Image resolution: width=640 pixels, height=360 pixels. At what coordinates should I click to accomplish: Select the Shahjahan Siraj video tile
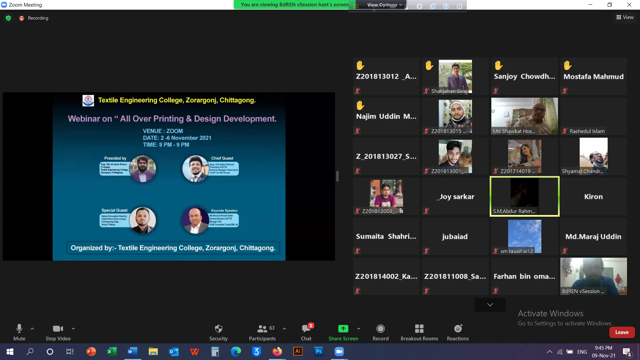click(x=455, y=76)
